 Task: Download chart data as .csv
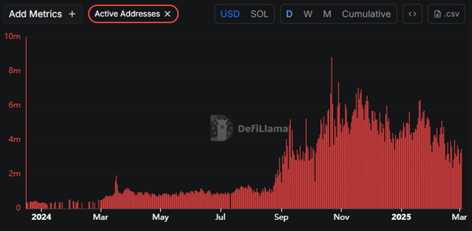coord(447,14)
